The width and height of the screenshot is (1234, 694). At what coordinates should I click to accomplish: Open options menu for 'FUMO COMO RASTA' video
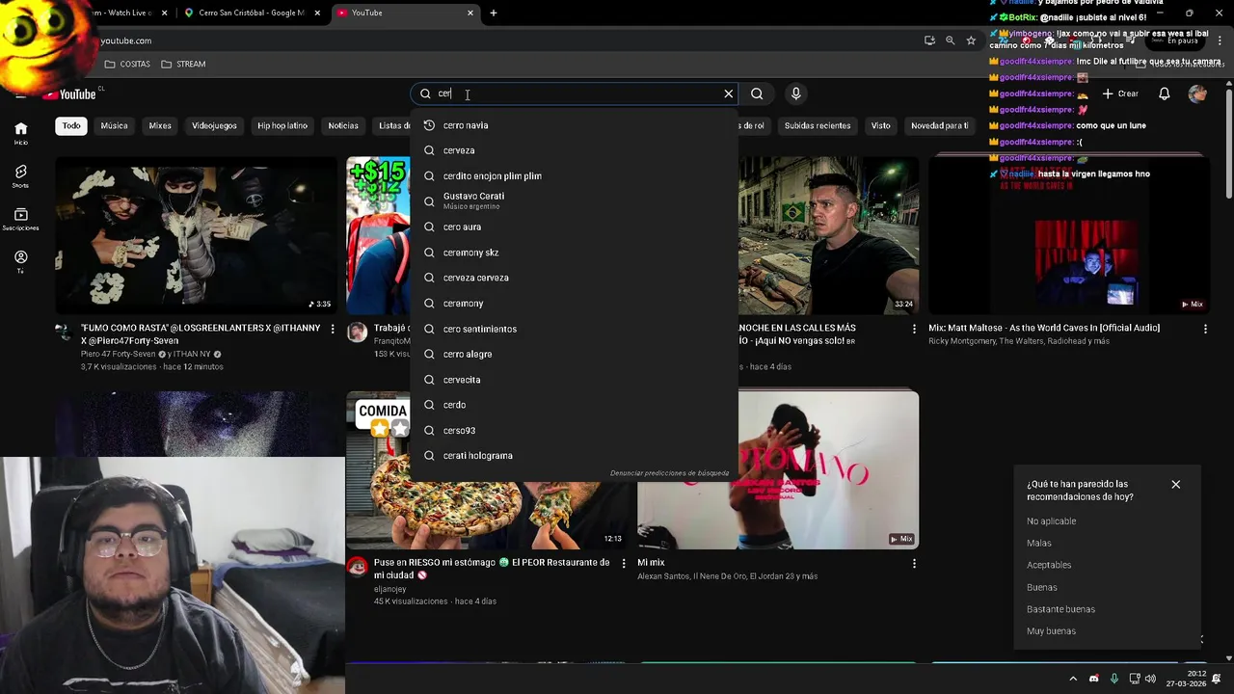coord(333,329)
